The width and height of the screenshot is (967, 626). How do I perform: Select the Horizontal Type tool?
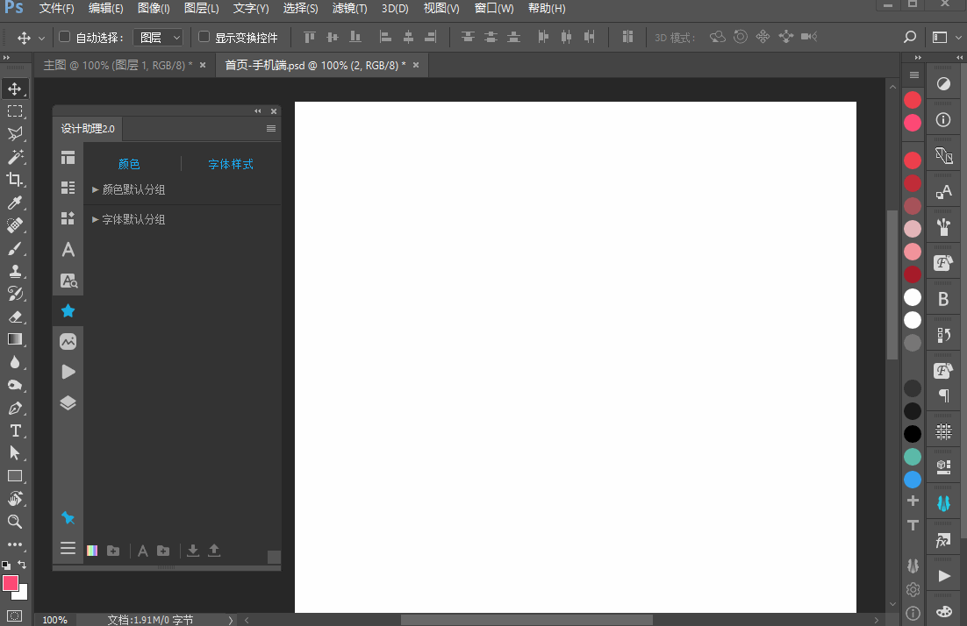15,430
